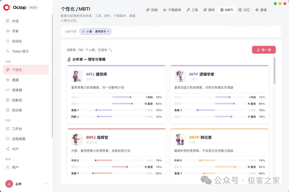Expand the 丛林 account menu chevron

pos(46,184)
